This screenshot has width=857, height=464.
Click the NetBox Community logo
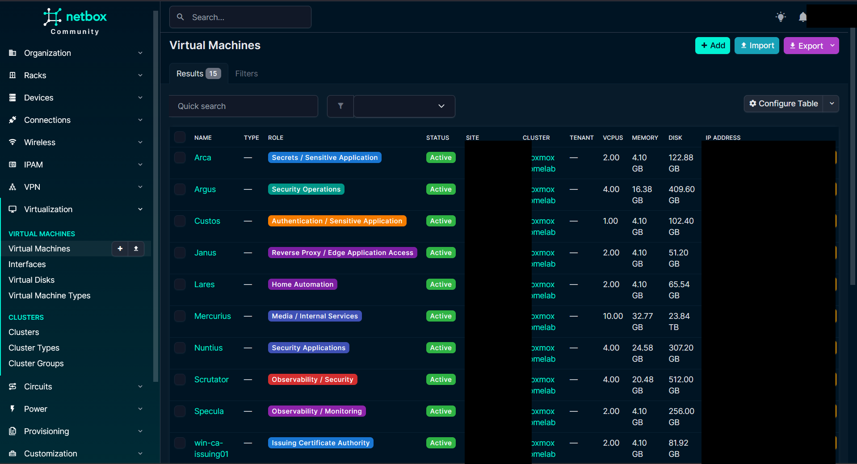point(75,21)
